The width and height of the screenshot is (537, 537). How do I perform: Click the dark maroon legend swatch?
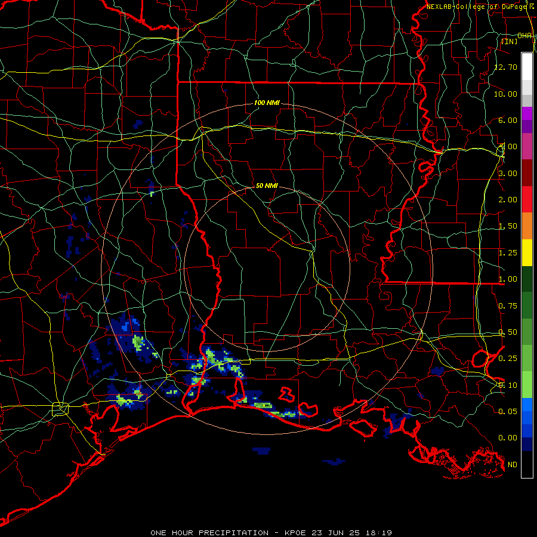[527, 173]
